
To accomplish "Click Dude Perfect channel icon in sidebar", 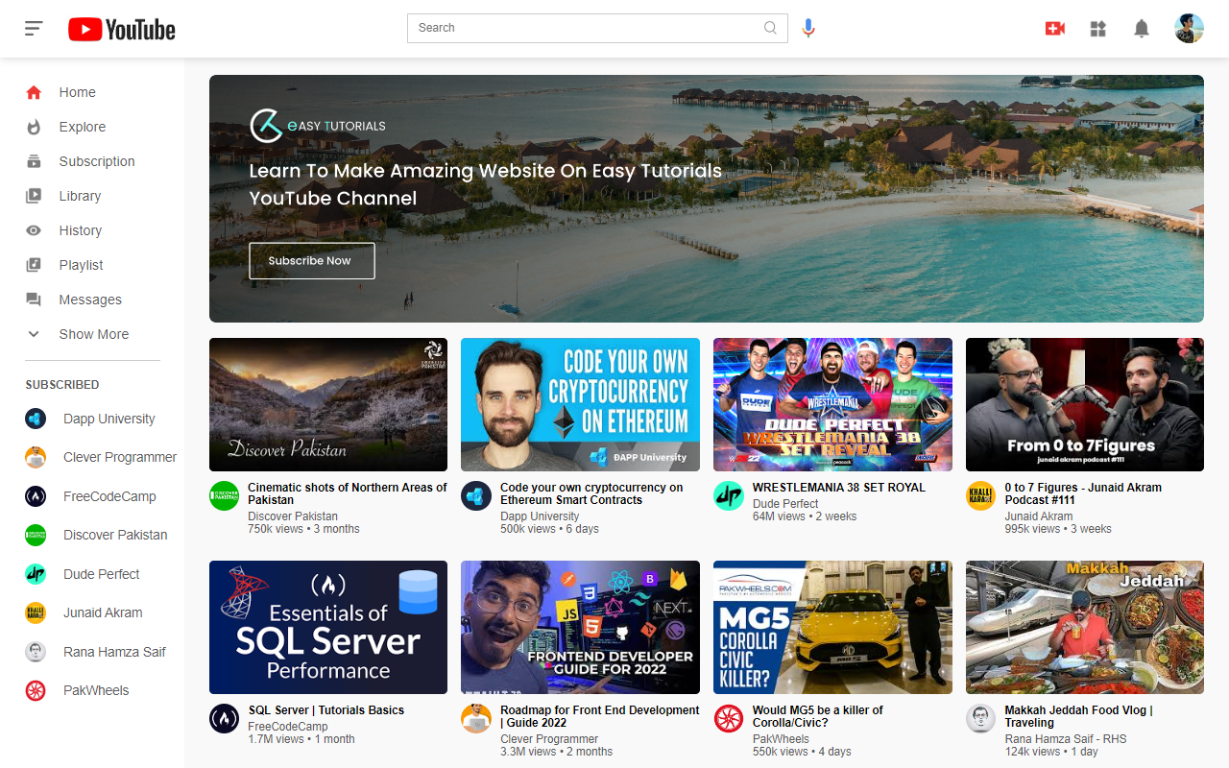I will click(36, 574).
